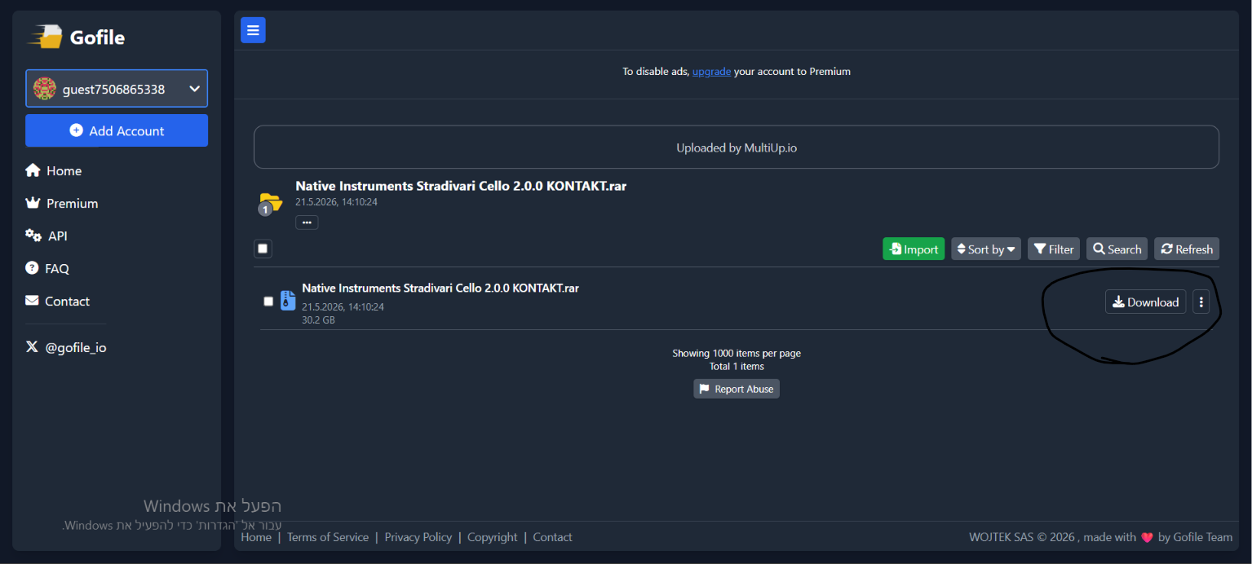Open FAQ in the sidebar

(x=47, y=268)
